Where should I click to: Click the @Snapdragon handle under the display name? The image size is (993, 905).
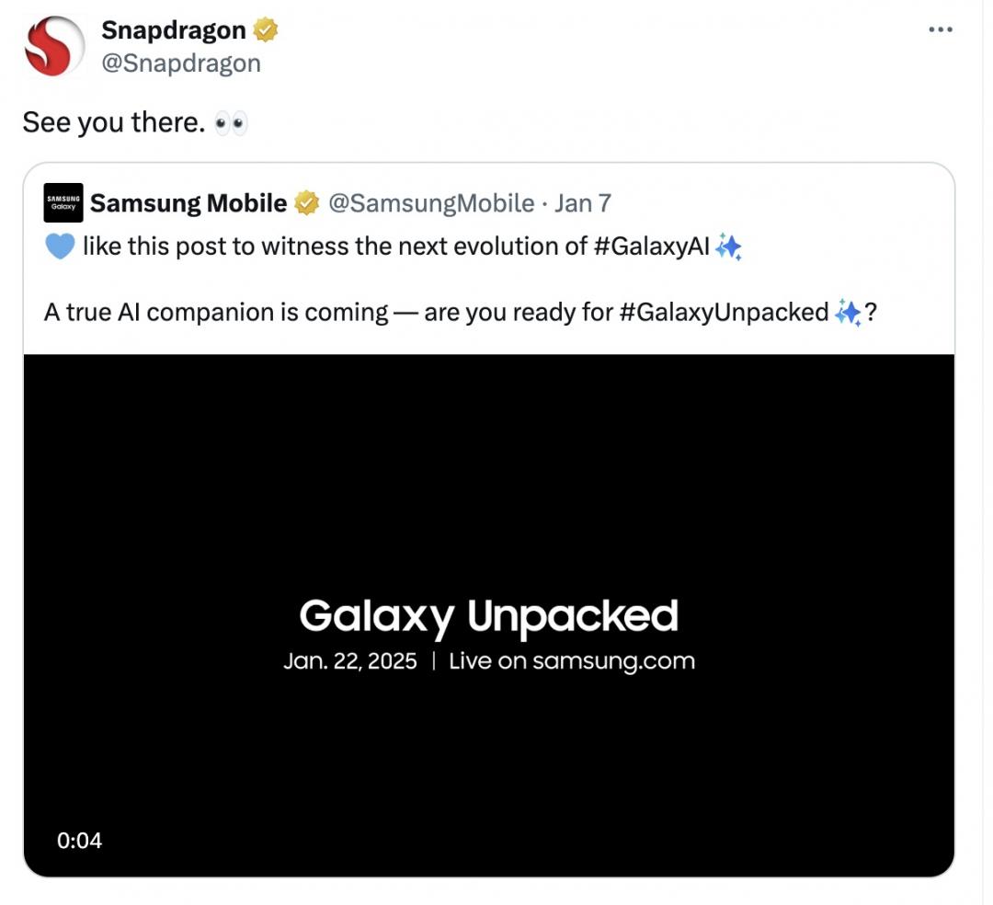[x=180, y=63]
